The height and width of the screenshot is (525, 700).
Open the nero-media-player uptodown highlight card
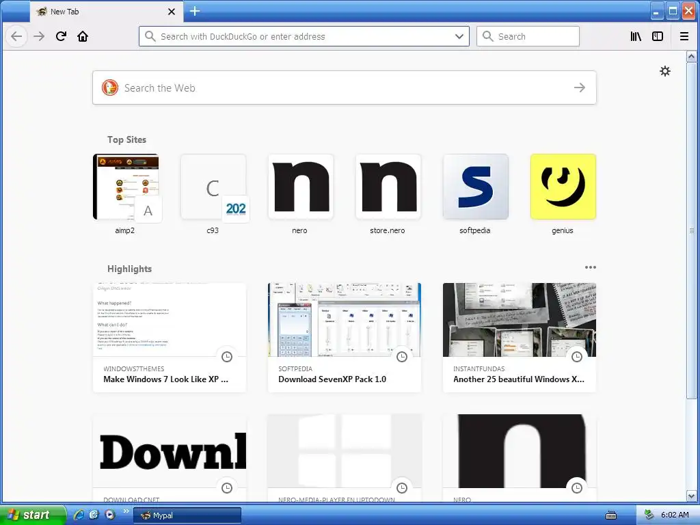[345, 458]
